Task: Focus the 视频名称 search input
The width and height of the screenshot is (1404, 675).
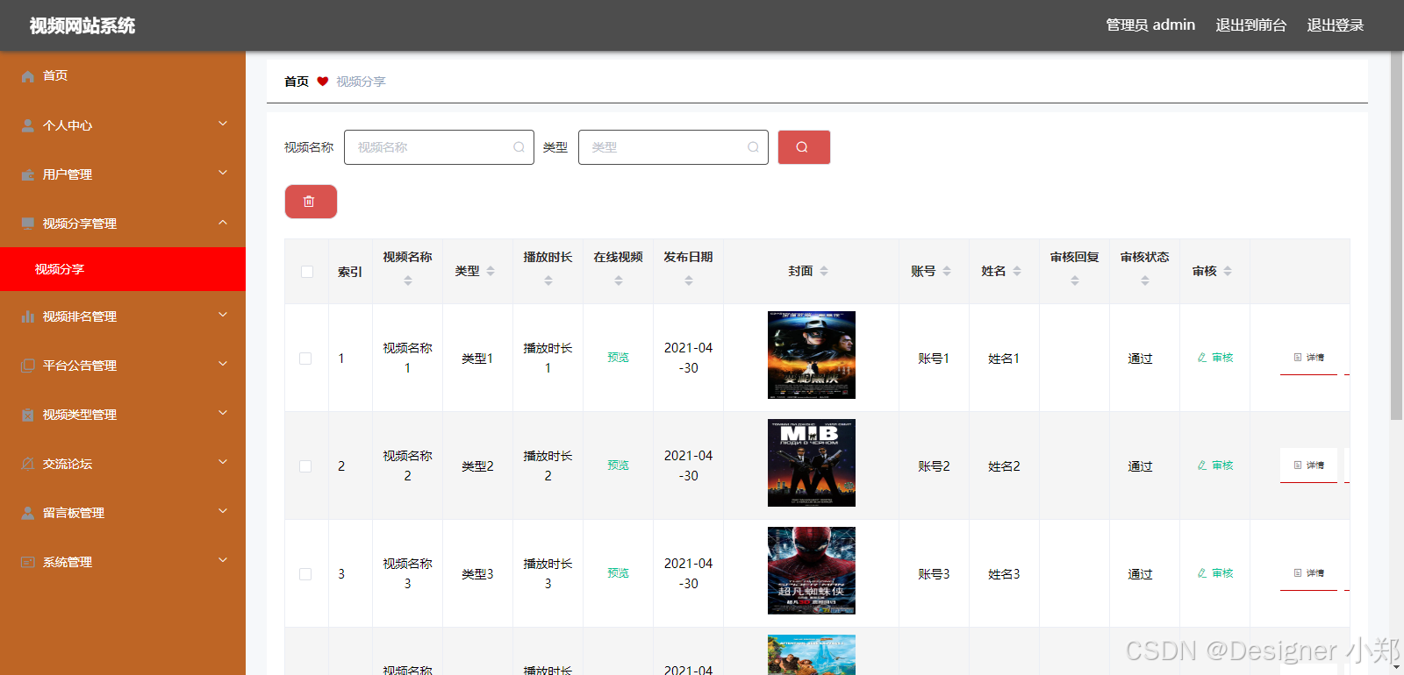Action: click(x=439, y=147)
